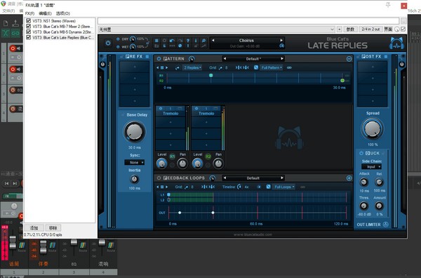The height and width of the screenshot is (278, 421).
Task: Click the R1 green routing button
Action: click(x=173, y=157)
